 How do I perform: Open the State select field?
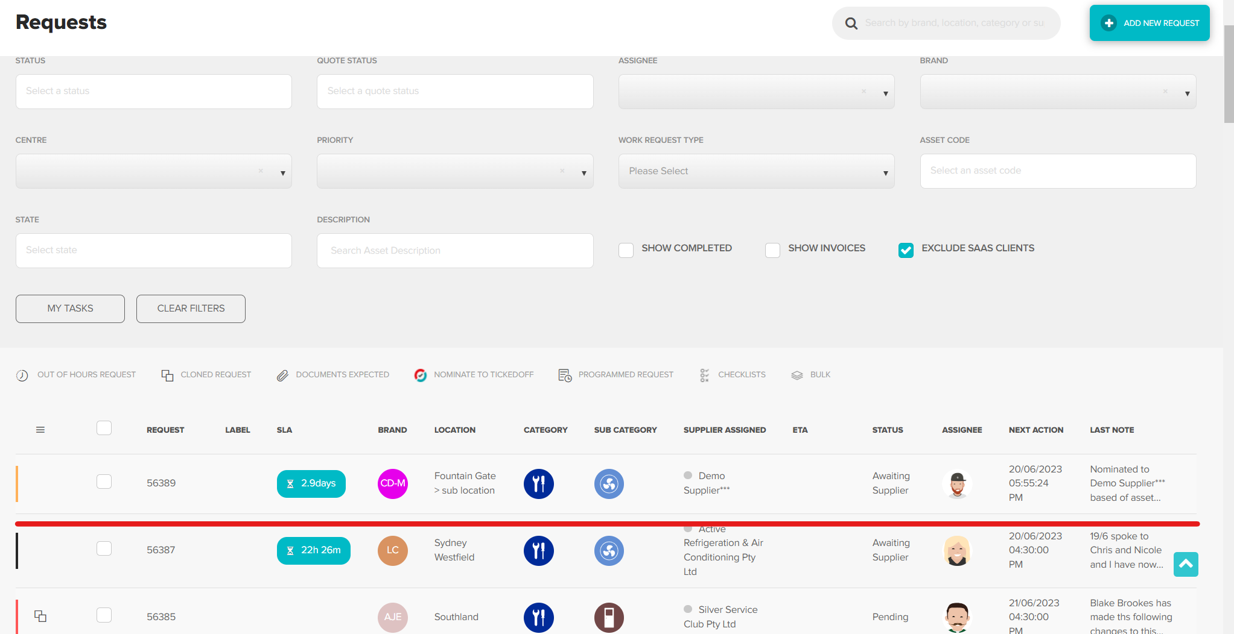[x=153, y=251]
